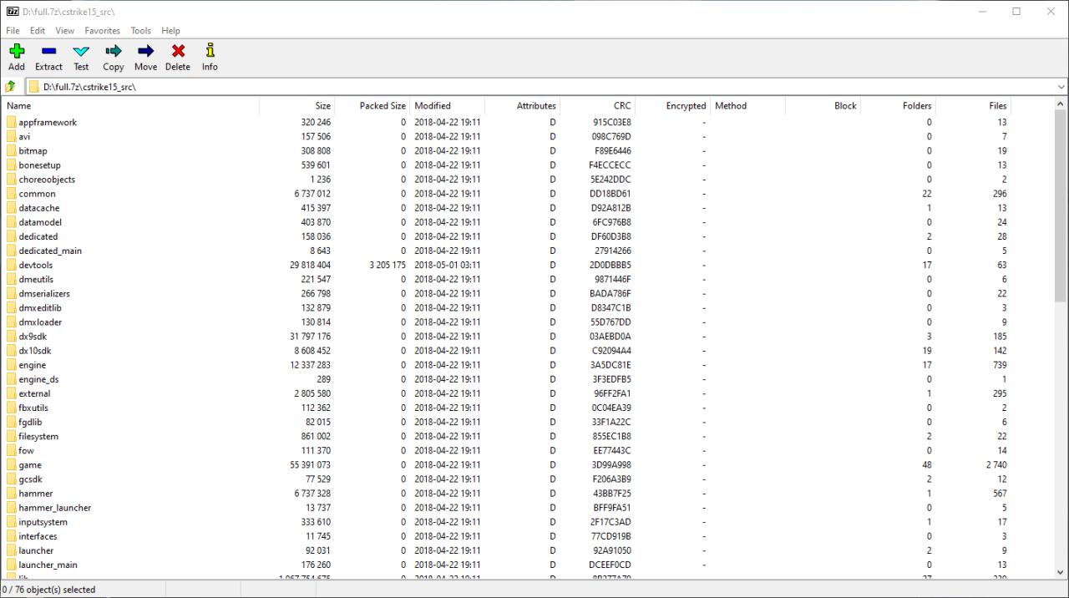Open the Info properties icon
Viewport: 1069px width, 598px height.
210,52
